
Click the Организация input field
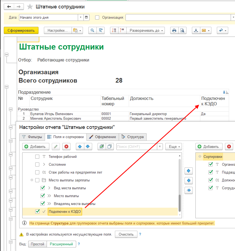(x=178, y=17)
